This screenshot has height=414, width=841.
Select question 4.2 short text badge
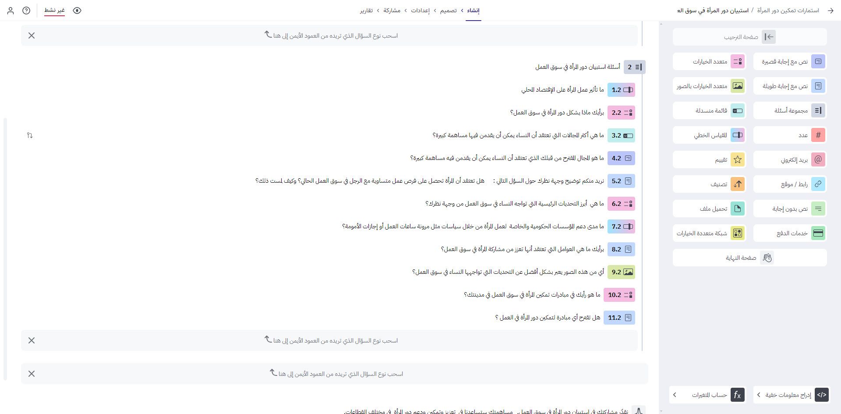point(621,158)
